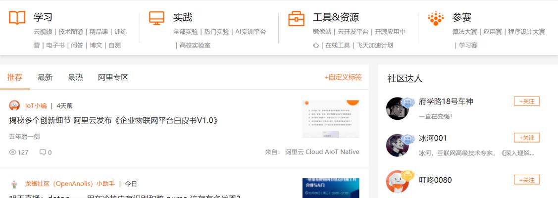
Task: Click the 一直在变强！ bio text
Action: click(436, 116)
